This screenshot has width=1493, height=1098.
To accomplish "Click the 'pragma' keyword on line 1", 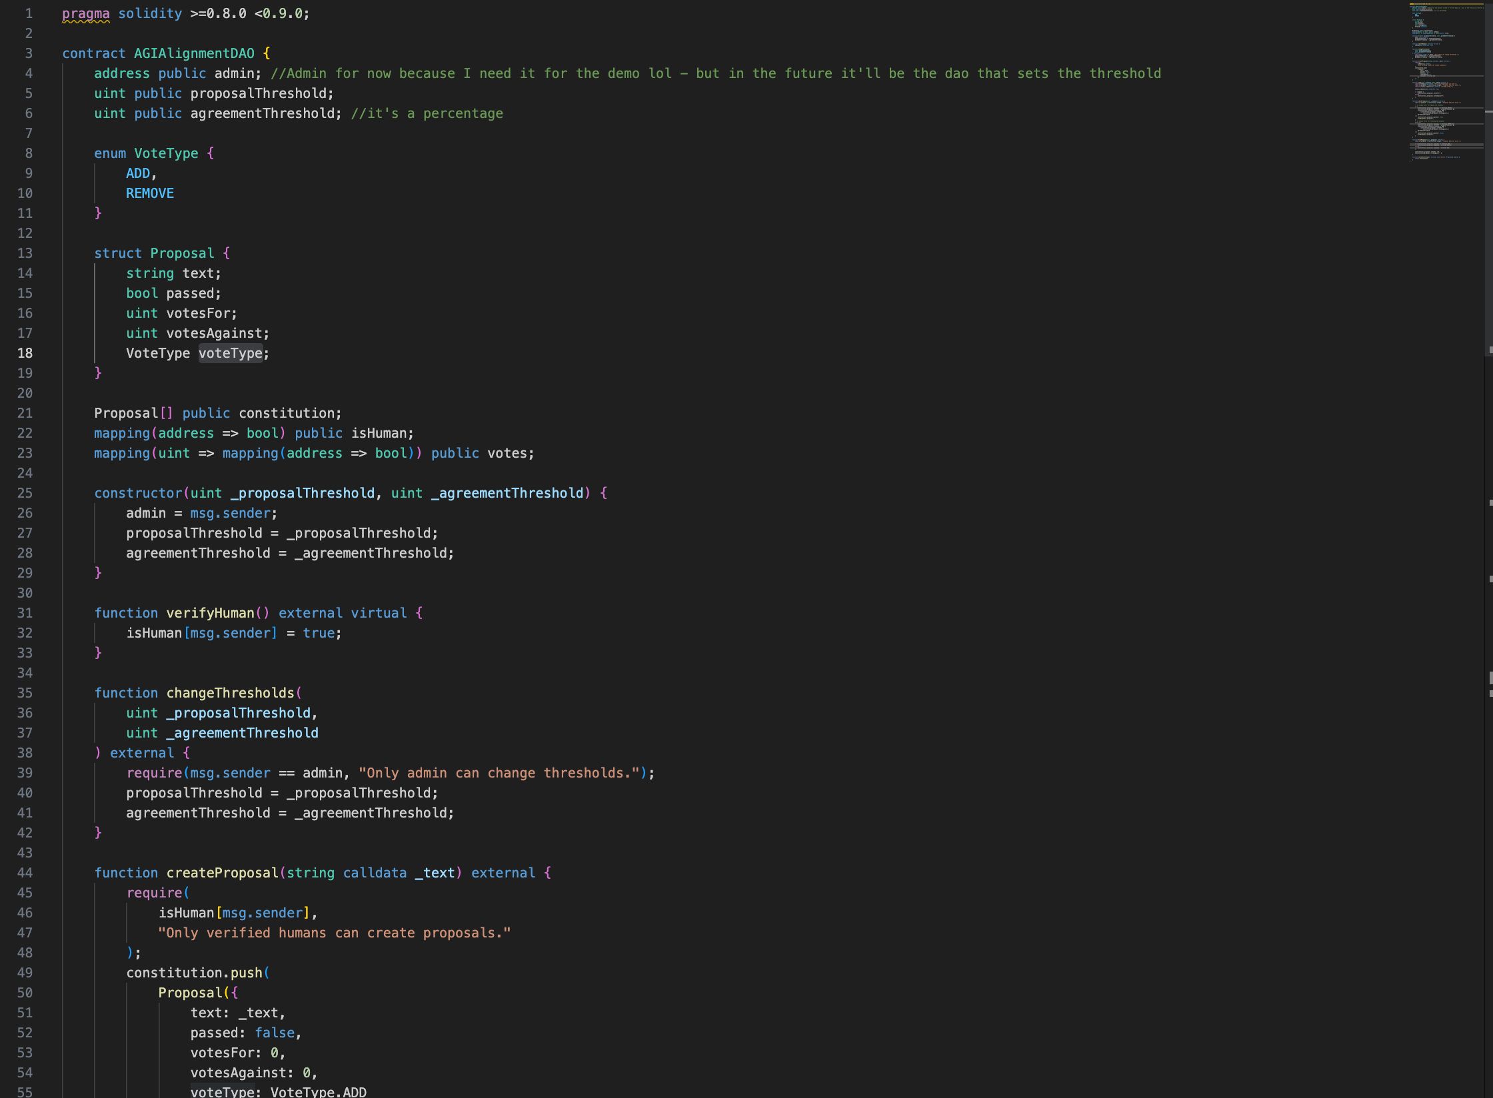I will [86, 13].
